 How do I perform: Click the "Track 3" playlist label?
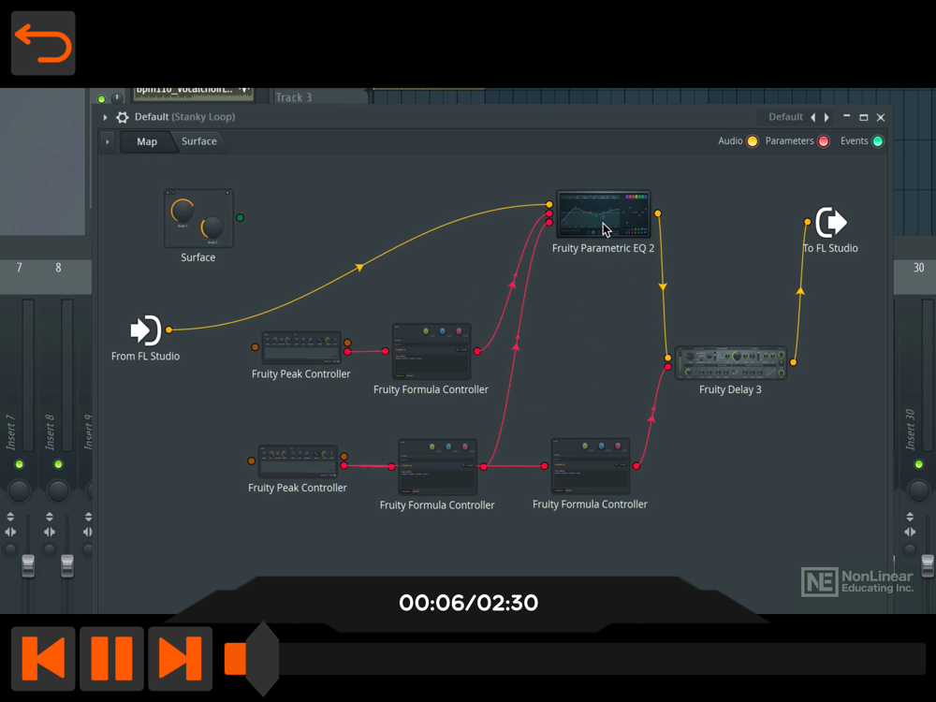(294, 97)
